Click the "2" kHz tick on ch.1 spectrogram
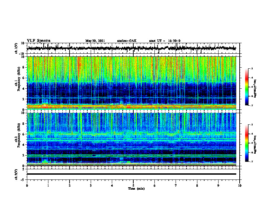Image resolution: width=270 pixels, height=208 pixels. click(x=24, y=99)
